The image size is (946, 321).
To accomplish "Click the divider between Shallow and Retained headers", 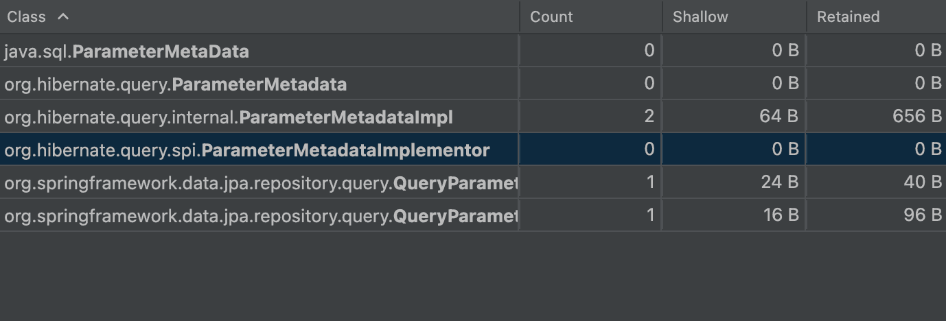I will tap(807, 16).
